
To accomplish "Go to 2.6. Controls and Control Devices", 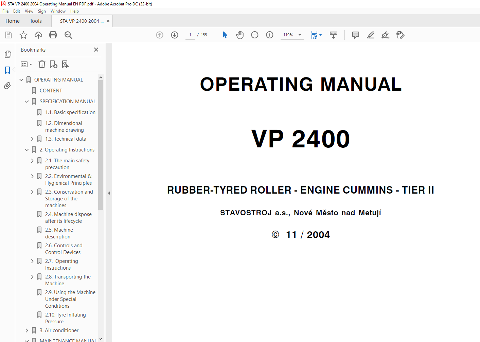I will [64, 249].
